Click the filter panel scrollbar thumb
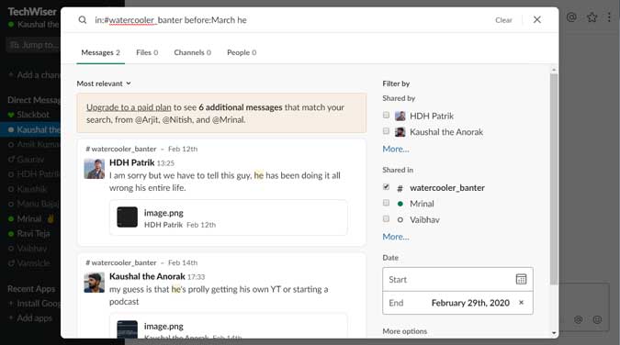This screenshot has width=620, height=345. click(554, 179)
